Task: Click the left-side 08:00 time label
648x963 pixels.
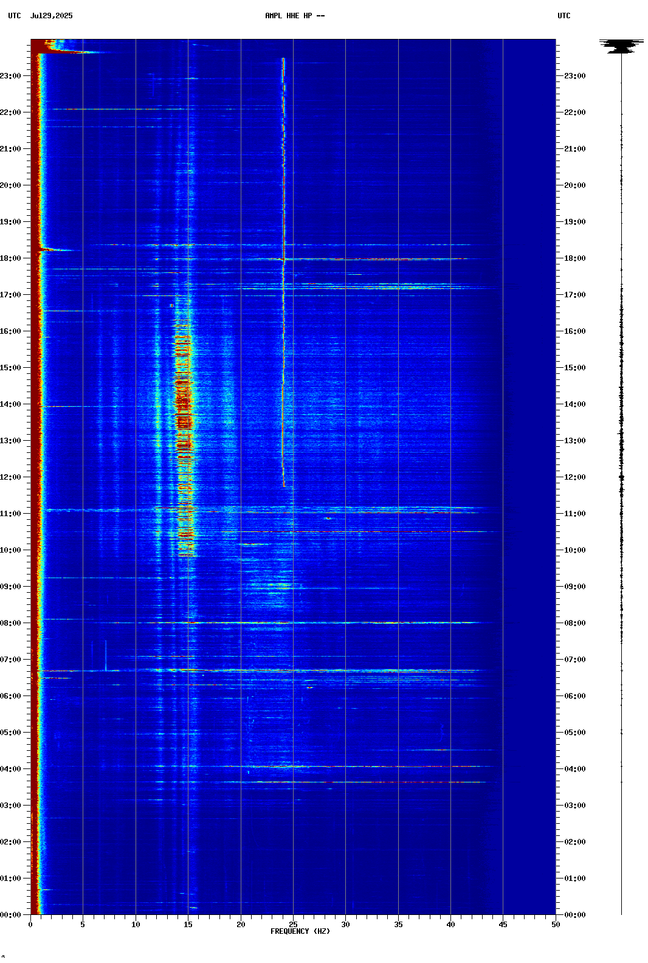Action: tap(10, 623)
